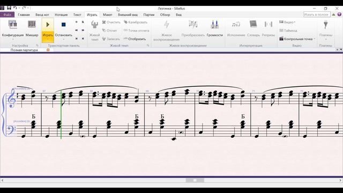Screen dimensions: 343x193
Task: Open help with purple question icon
Action: [x=339, y=14]
